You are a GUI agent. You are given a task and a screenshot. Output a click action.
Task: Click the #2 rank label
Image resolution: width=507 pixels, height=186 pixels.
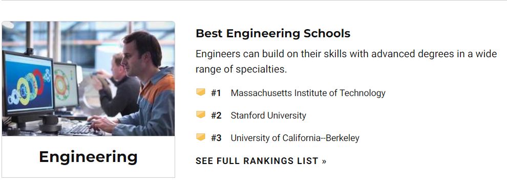point(216,115)
